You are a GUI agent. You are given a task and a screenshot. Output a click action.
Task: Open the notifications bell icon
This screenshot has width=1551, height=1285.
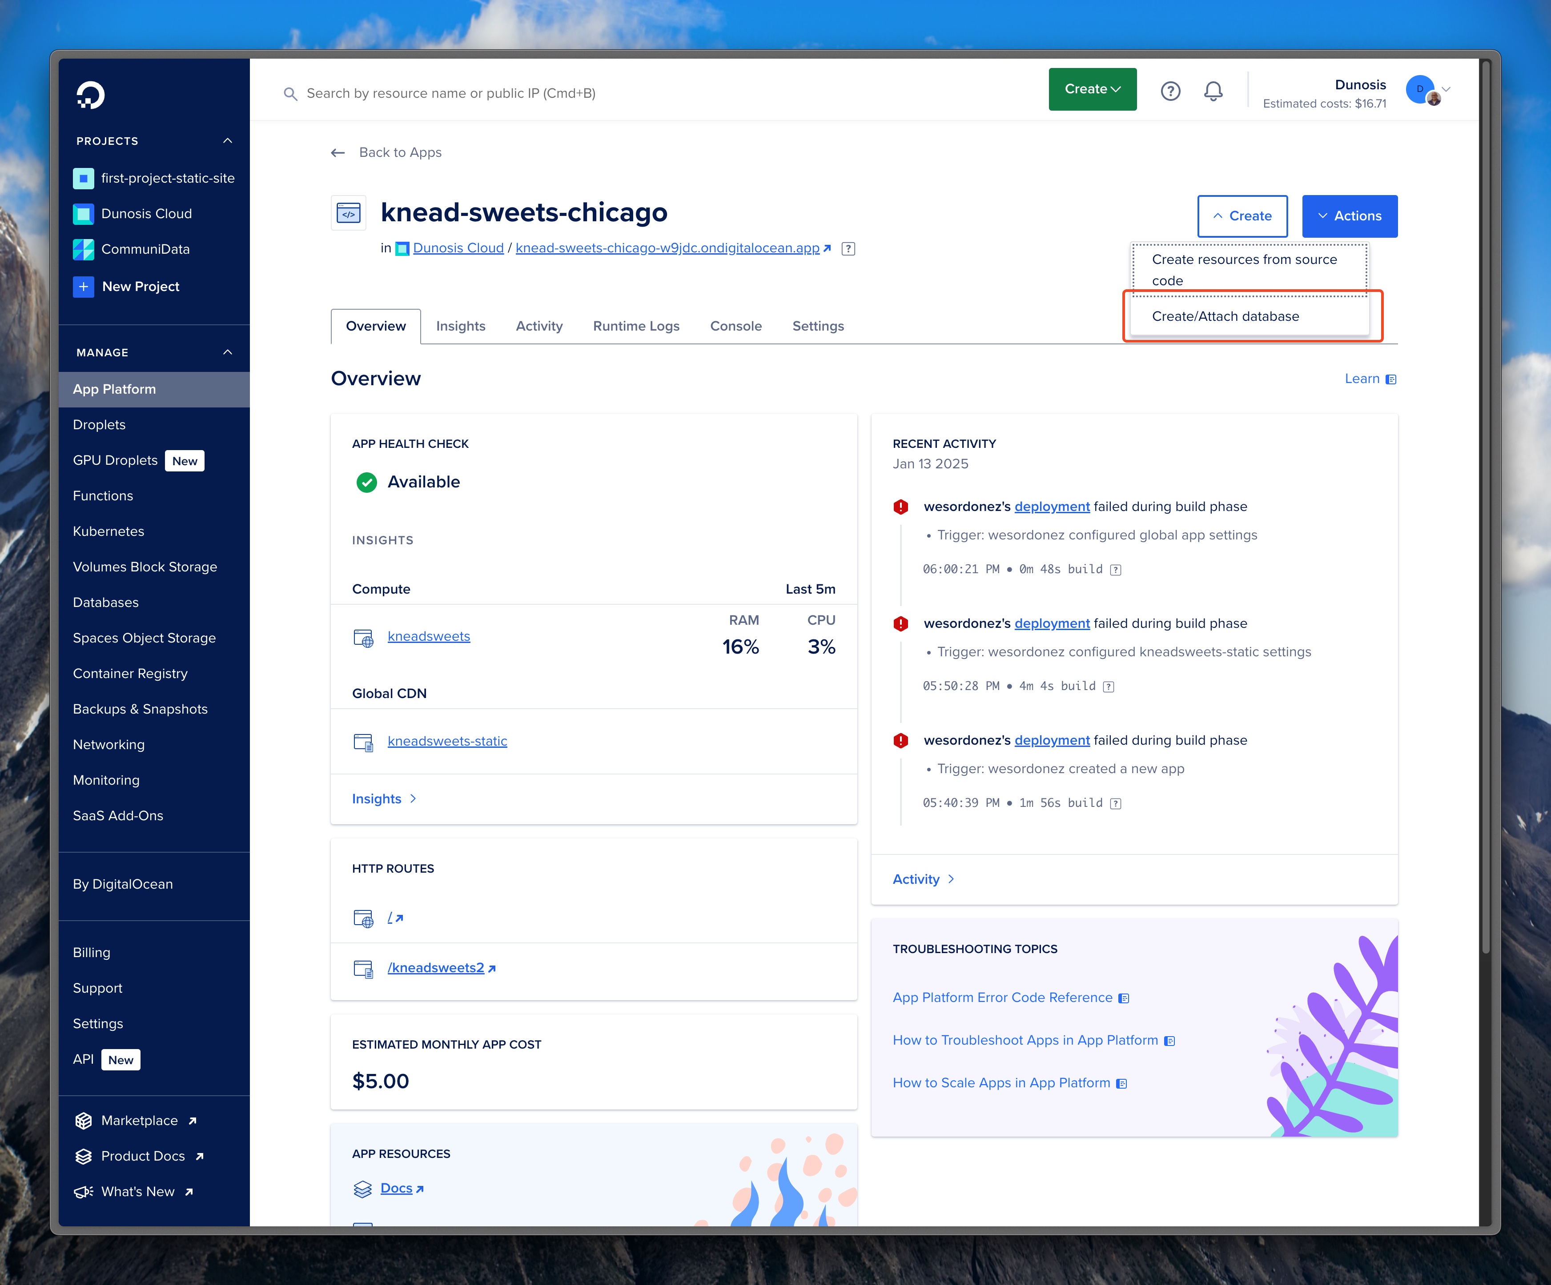click(1213, 91)
